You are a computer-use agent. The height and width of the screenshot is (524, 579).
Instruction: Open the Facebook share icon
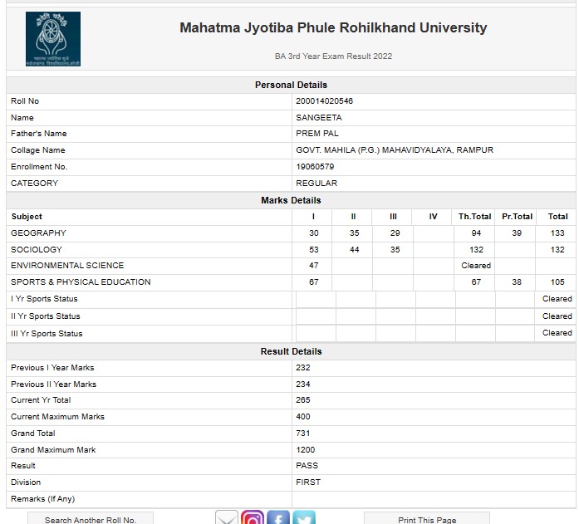tap(278, 517)
